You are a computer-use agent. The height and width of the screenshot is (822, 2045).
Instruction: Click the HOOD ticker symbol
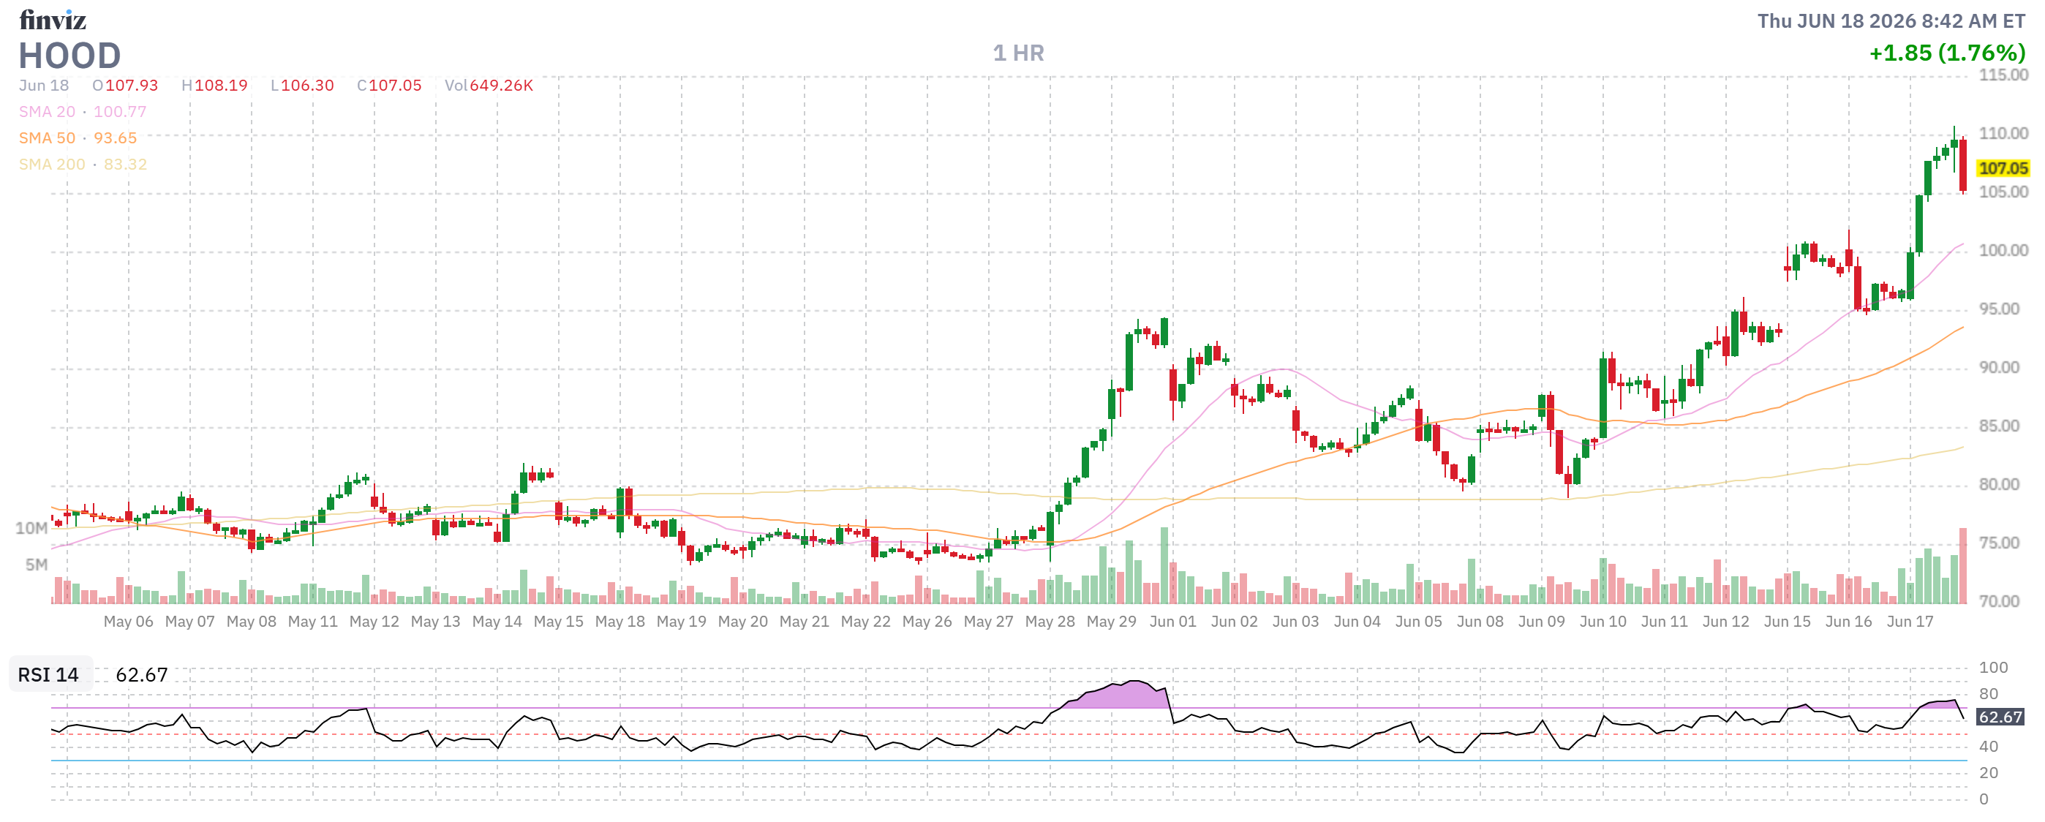pos(70,56)
